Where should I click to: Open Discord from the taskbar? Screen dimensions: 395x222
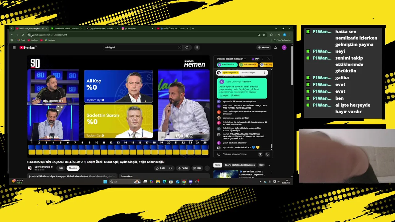190,182
